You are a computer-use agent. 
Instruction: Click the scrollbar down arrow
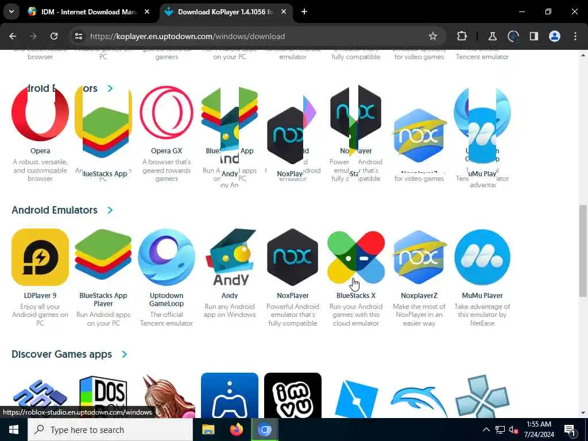(583, 413)
